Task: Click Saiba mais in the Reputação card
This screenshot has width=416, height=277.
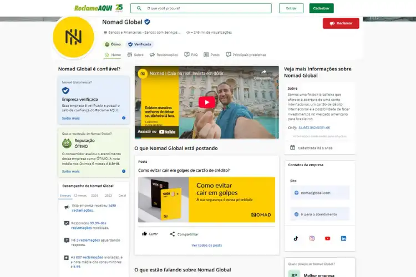Action: pos(71,171)
